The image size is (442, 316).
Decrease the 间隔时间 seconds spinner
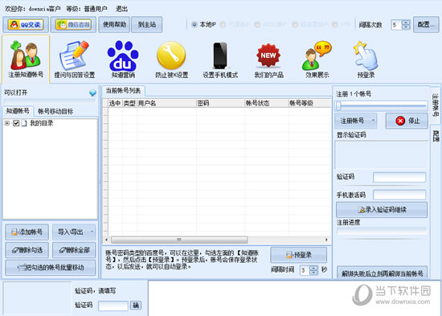(x=313, y=273)
